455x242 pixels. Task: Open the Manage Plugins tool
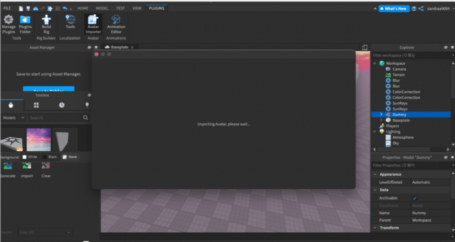(8, 25)
